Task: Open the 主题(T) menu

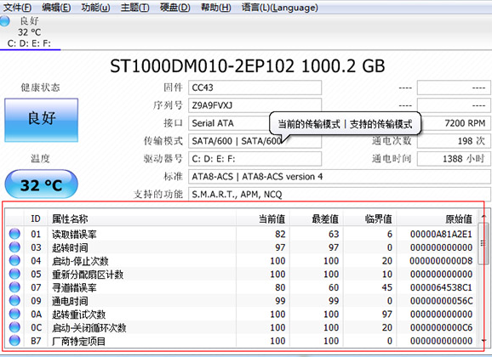Action: click(134, 7)
